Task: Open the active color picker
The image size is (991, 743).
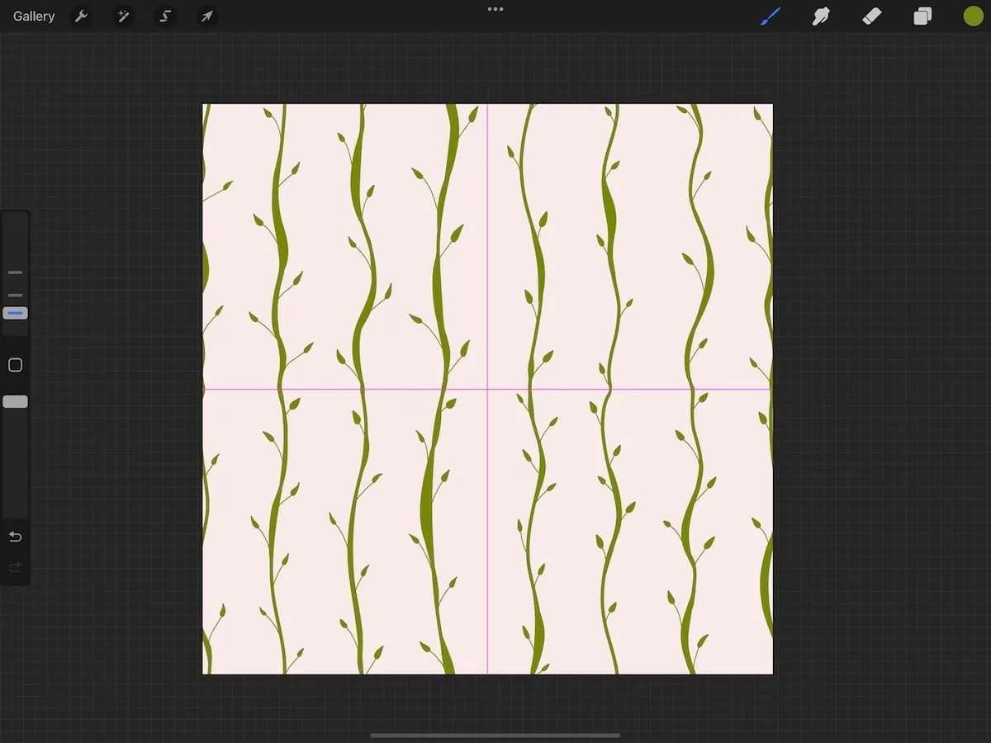Action: click(x=974, y=16)
